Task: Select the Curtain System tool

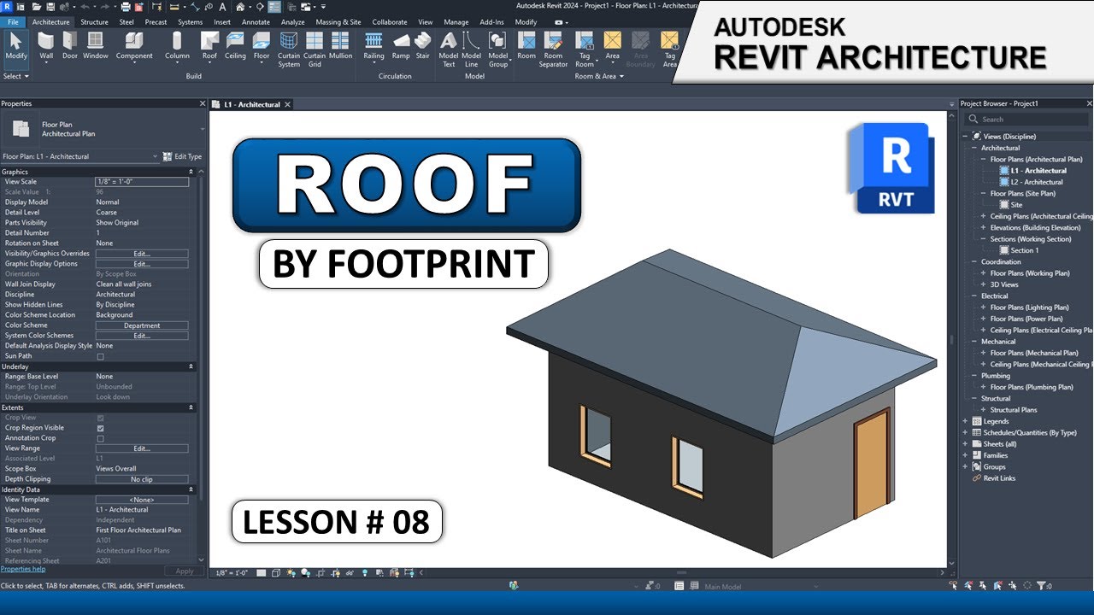Action: 289,50
